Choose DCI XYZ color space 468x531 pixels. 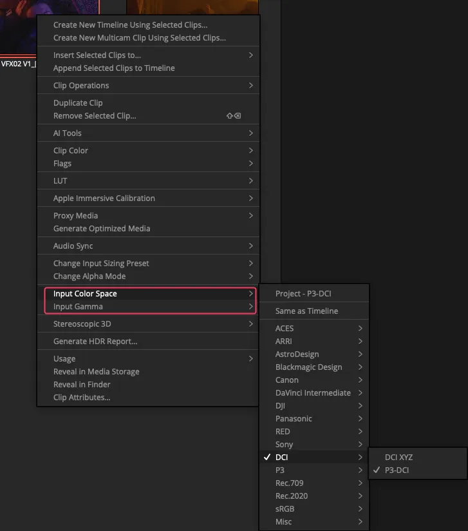(398, 458)
